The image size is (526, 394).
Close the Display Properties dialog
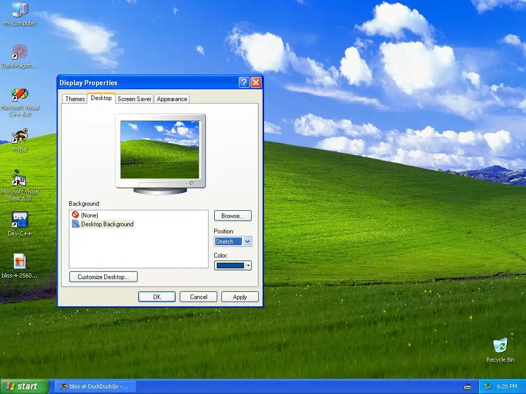pyautogui.click(x=256, y=83)
